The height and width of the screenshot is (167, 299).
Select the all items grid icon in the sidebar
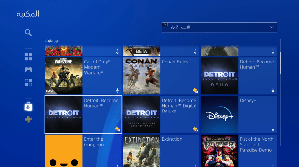(28, 57)
